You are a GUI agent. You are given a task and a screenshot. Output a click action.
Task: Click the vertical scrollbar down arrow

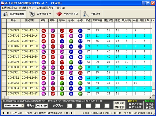(x=154, y=94)
